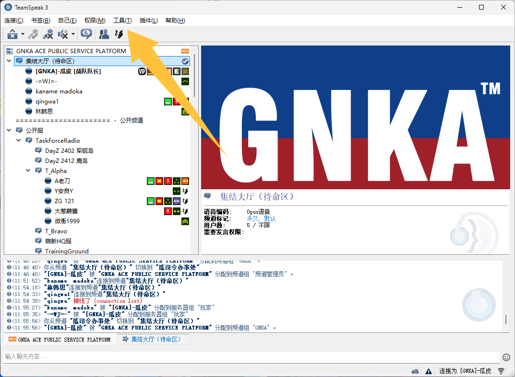Click the purple 2000 badge beside ZG 121
515x377 pixels.
[x=177, y=201]
